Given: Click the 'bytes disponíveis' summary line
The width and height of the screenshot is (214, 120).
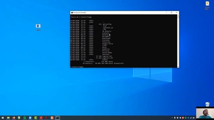Looking at the screenshot, I should [x=103, y=63].
